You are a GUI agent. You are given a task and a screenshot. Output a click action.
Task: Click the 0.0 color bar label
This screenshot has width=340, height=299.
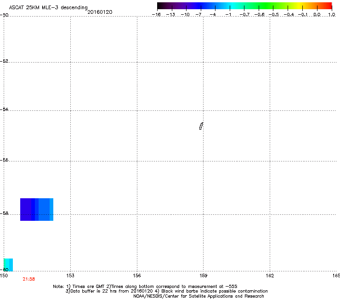317,15
